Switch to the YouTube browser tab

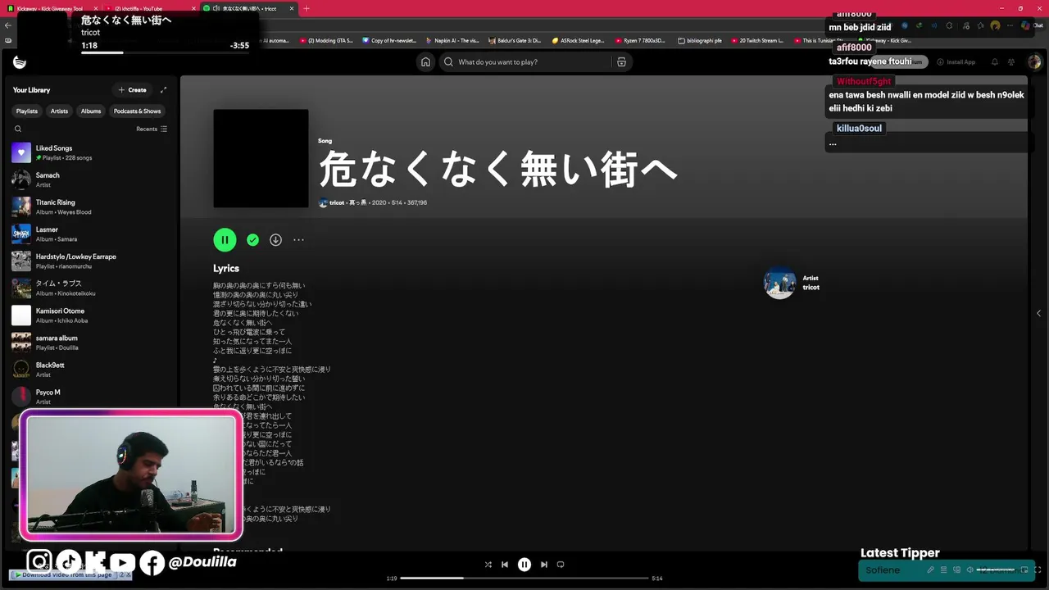point(151,8)
